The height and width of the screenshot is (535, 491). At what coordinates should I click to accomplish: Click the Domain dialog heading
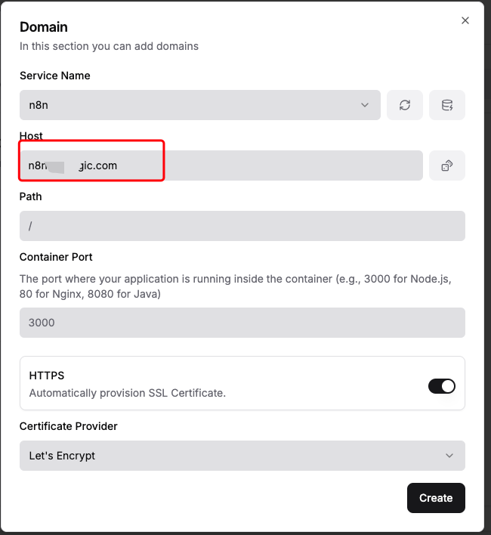point(44,27)
